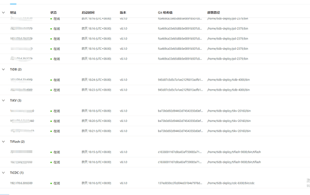Click the 状态 column header
The width and height of the screenshot is (310, 195).
[53, 13]
